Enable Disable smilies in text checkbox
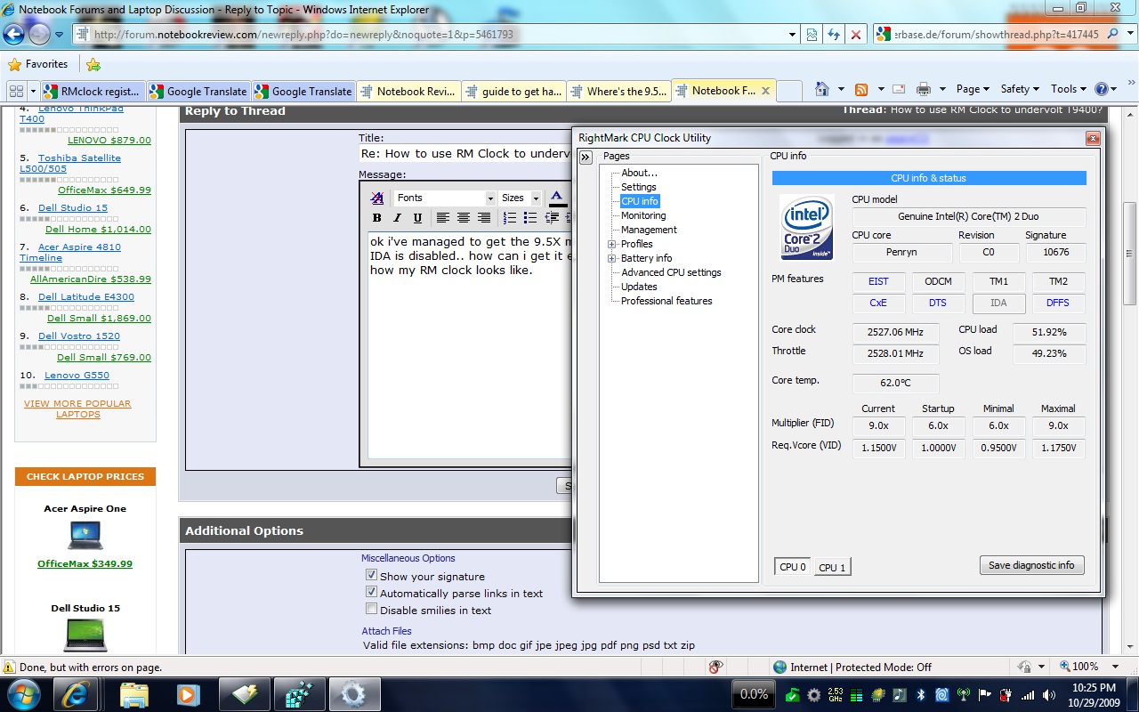Screen dimensions: 1139x712 [372, 609]
